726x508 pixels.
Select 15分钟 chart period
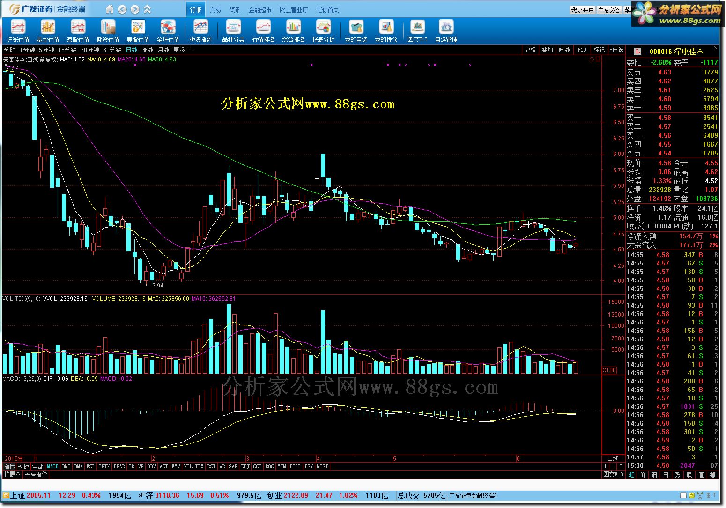pyautogui.click(x=67, y=50)
